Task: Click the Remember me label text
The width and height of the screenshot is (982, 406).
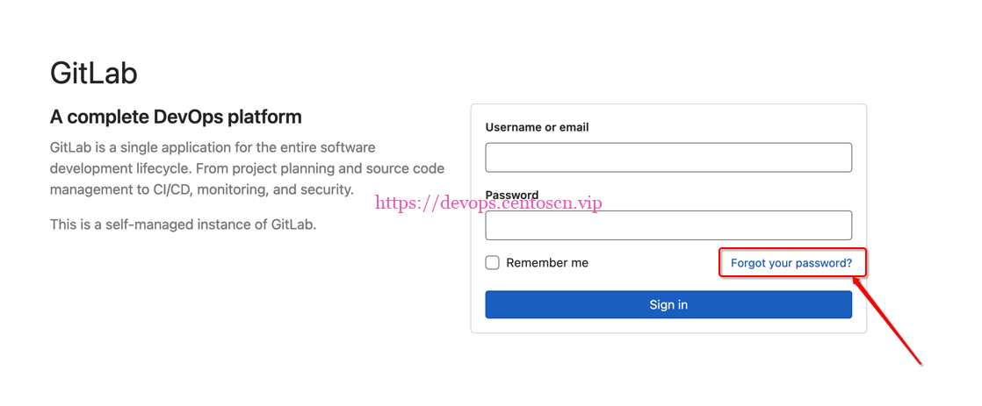Action: (x=547, y=263)
